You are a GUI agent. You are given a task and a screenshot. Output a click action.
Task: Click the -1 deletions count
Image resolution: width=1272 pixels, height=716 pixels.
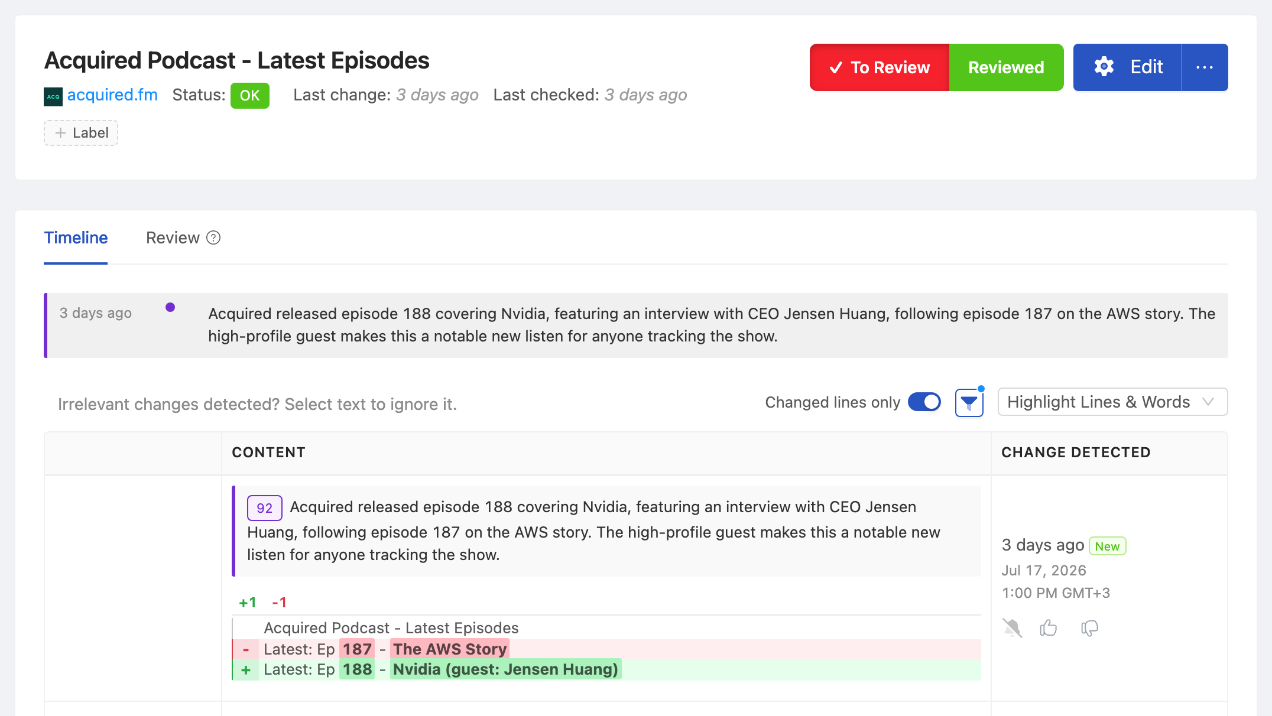coord(279,603)
